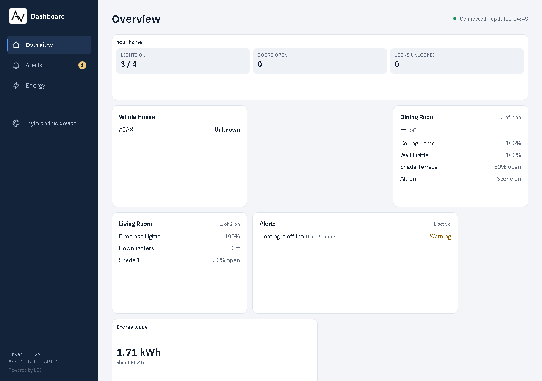
Task: Click the Energy today heading
Action: [132, 327]
